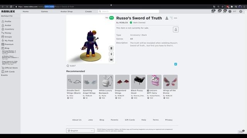
Task: Reload the page with refresh icon
Action: 11,7
